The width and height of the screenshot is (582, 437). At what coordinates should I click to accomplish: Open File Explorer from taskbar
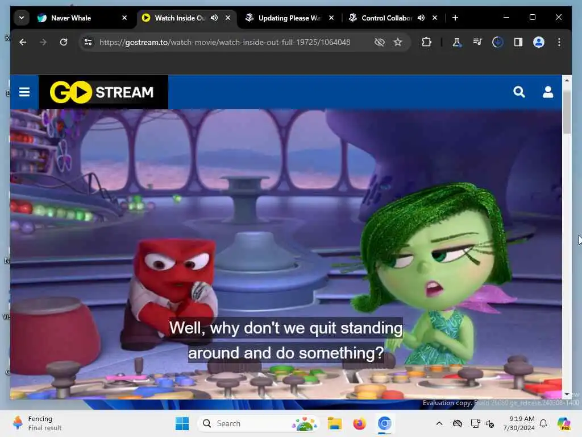[x=334, y=423]
